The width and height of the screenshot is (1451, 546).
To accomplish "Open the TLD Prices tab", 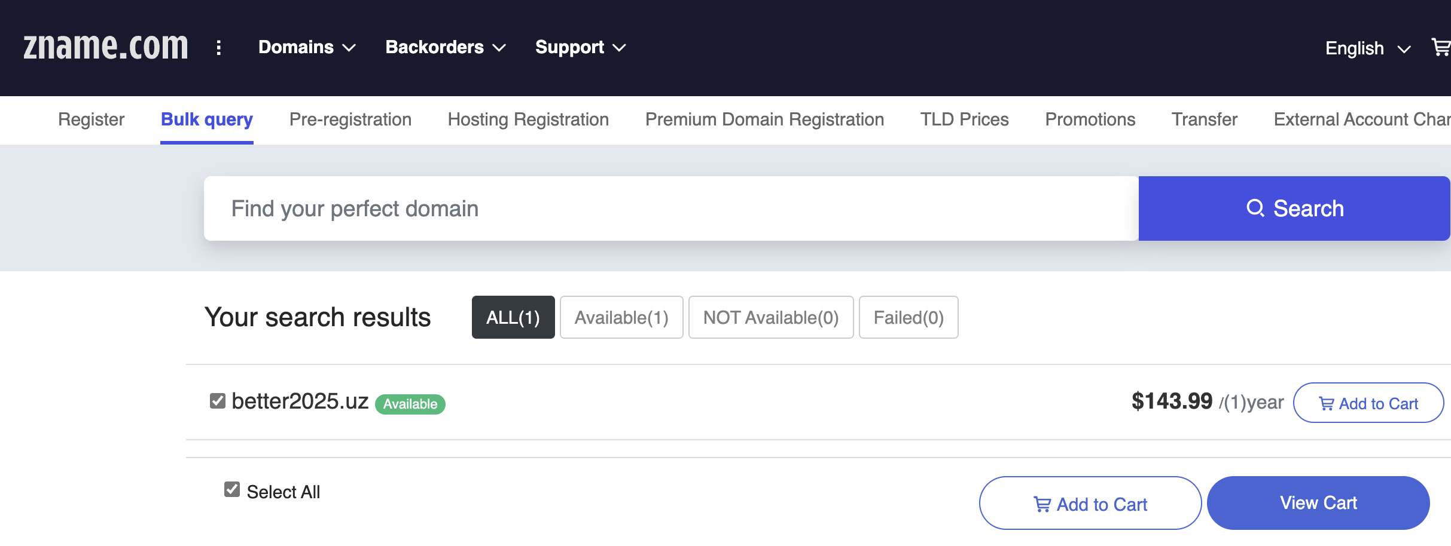I will [964, 119].
